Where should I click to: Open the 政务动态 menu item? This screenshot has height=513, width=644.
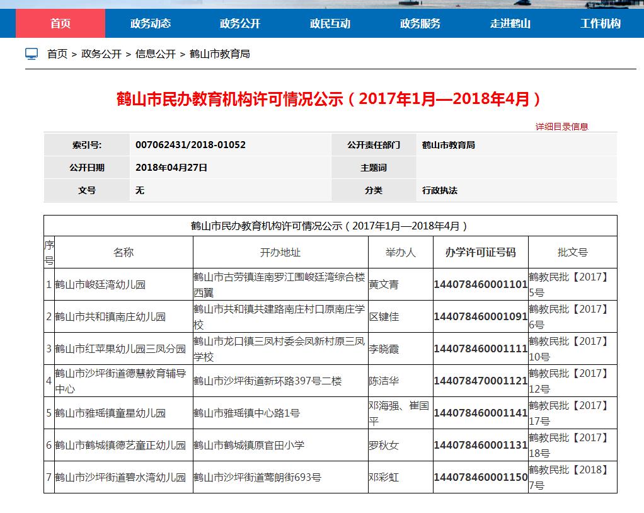(151, 24)
